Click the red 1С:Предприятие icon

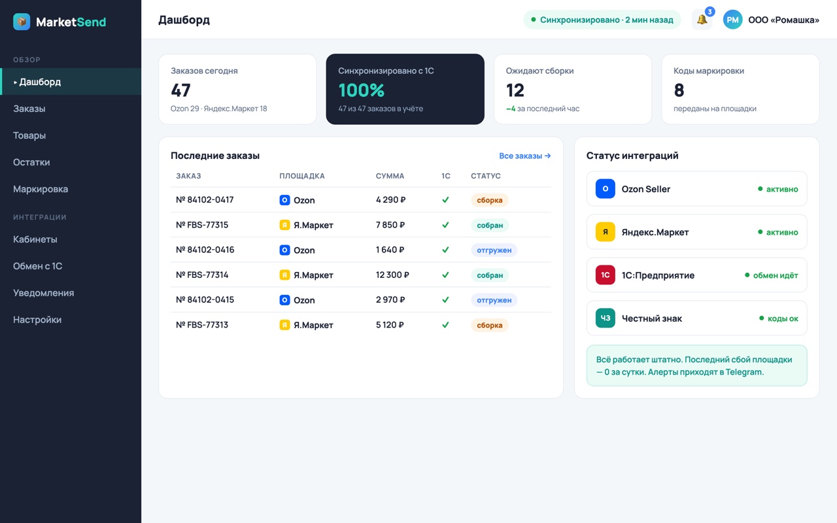[x=605, y=275]
